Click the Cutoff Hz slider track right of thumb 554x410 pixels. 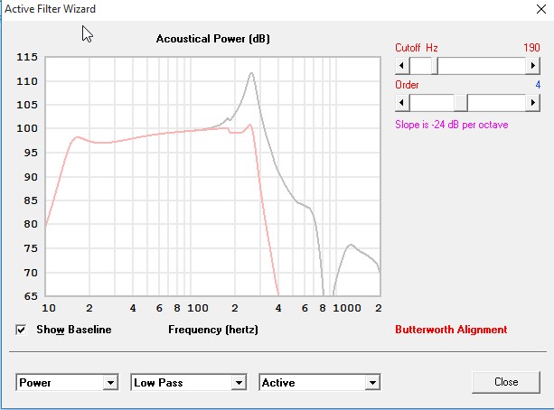tap(482, 66)
